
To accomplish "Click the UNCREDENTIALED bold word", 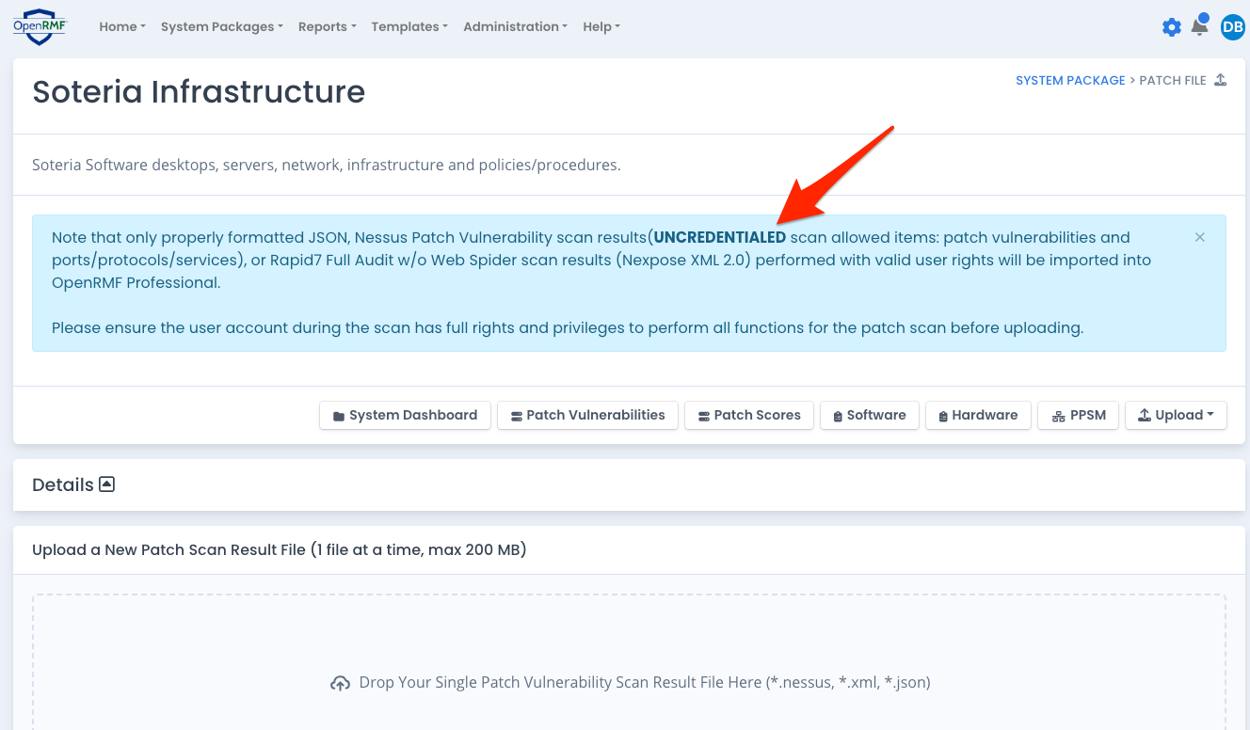I will point(720,237).
